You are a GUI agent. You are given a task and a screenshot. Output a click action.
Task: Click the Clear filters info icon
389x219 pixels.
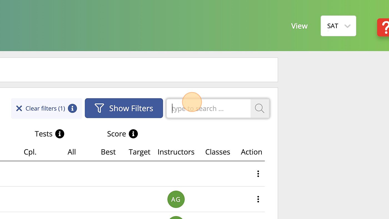tap(72, 108)
